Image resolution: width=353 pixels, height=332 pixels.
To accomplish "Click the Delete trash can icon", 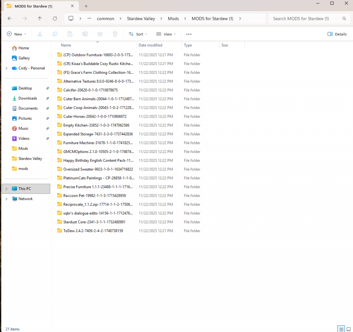I will (x=115, y=34).
